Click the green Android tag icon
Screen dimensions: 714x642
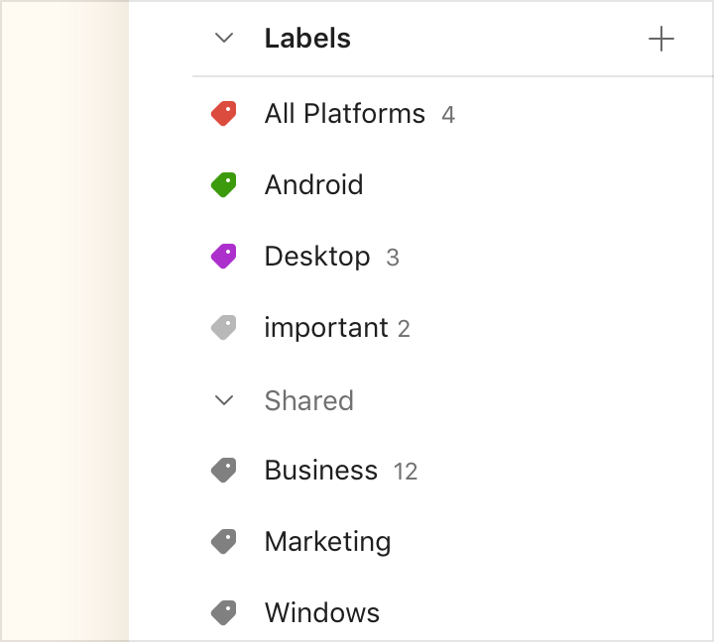click(x=223, y=184)
